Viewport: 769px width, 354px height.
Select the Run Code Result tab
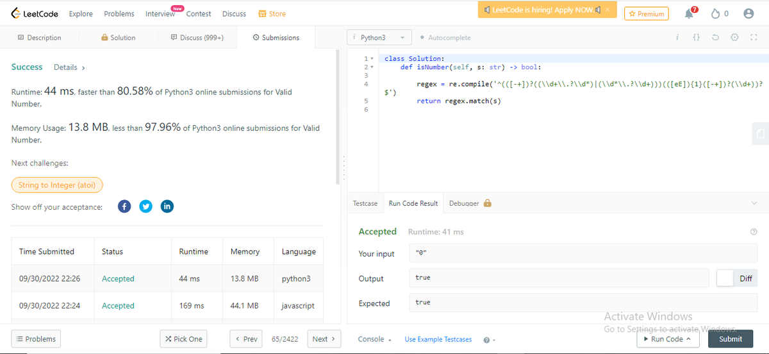413,203
